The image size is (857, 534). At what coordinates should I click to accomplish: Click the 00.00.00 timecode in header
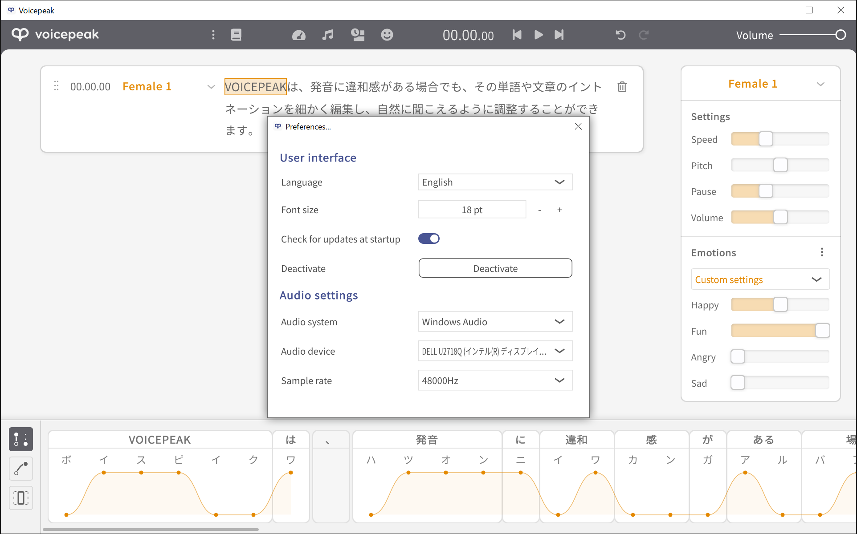468,35
